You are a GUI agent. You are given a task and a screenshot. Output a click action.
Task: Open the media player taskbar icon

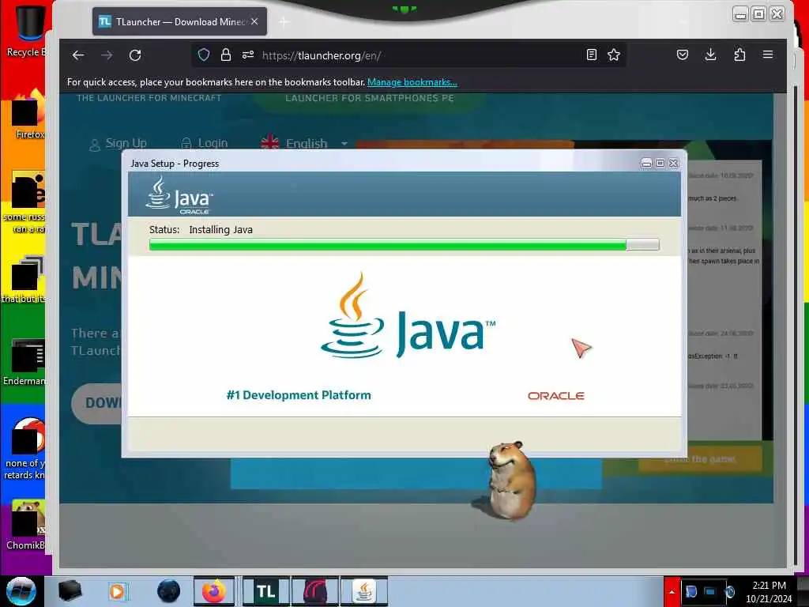click(118, 591)
